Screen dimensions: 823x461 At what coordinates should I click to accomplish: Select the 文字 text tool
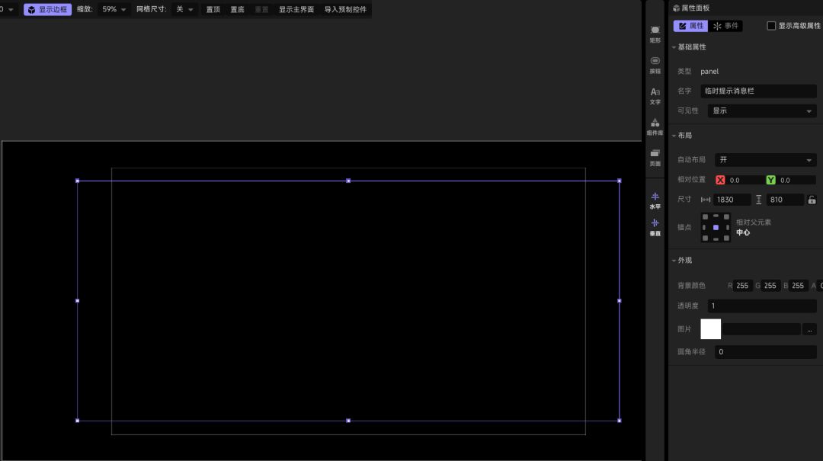point(655,96)
